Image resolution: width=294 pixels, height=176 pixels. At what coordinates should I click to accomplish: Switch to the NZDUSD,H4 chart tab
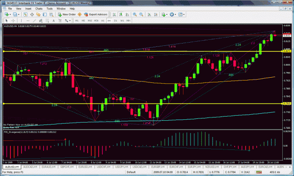tap(212, 167)
